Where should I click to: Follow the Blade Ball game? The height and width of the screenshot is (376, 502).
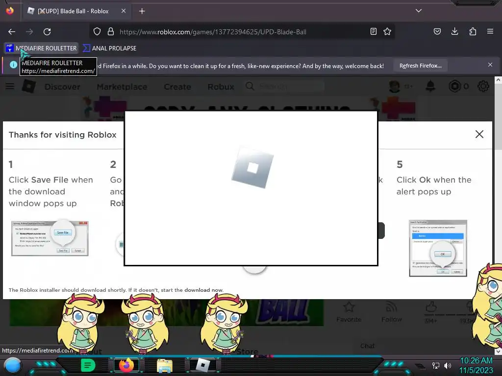(391, 312)
